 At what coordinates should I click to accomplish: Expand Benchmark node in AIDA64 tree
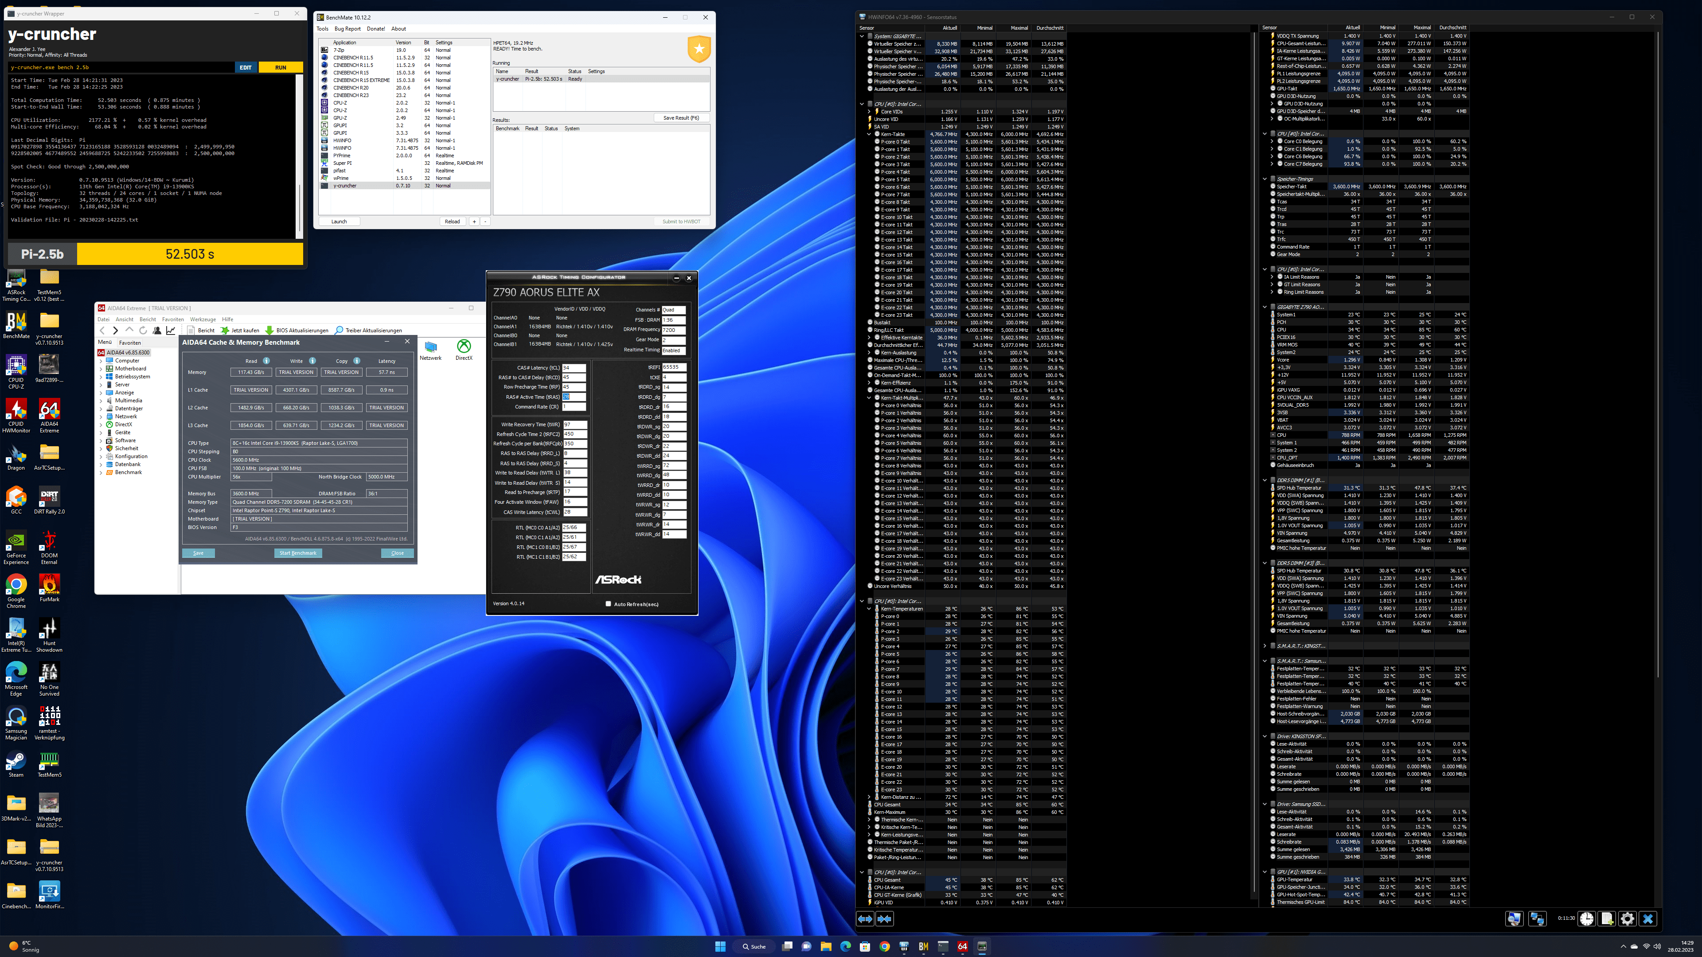tap(101, 472)
